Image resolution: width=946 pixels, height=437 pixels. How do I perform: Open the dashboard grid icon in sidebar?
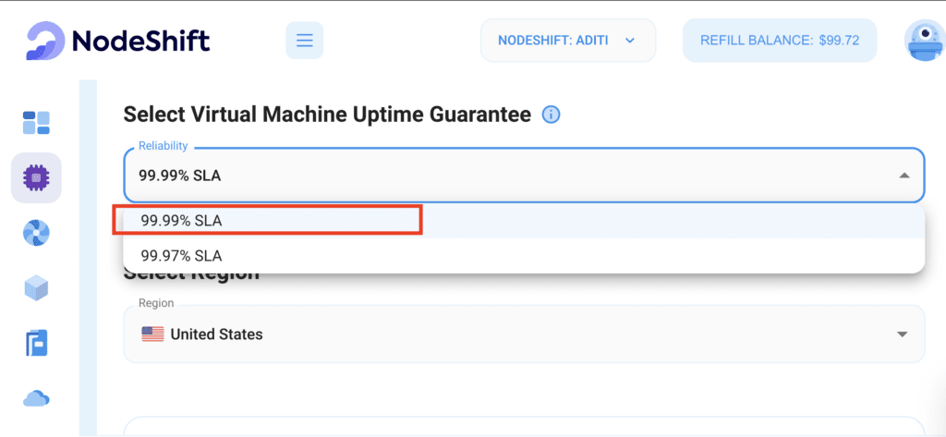click(36, 123)
